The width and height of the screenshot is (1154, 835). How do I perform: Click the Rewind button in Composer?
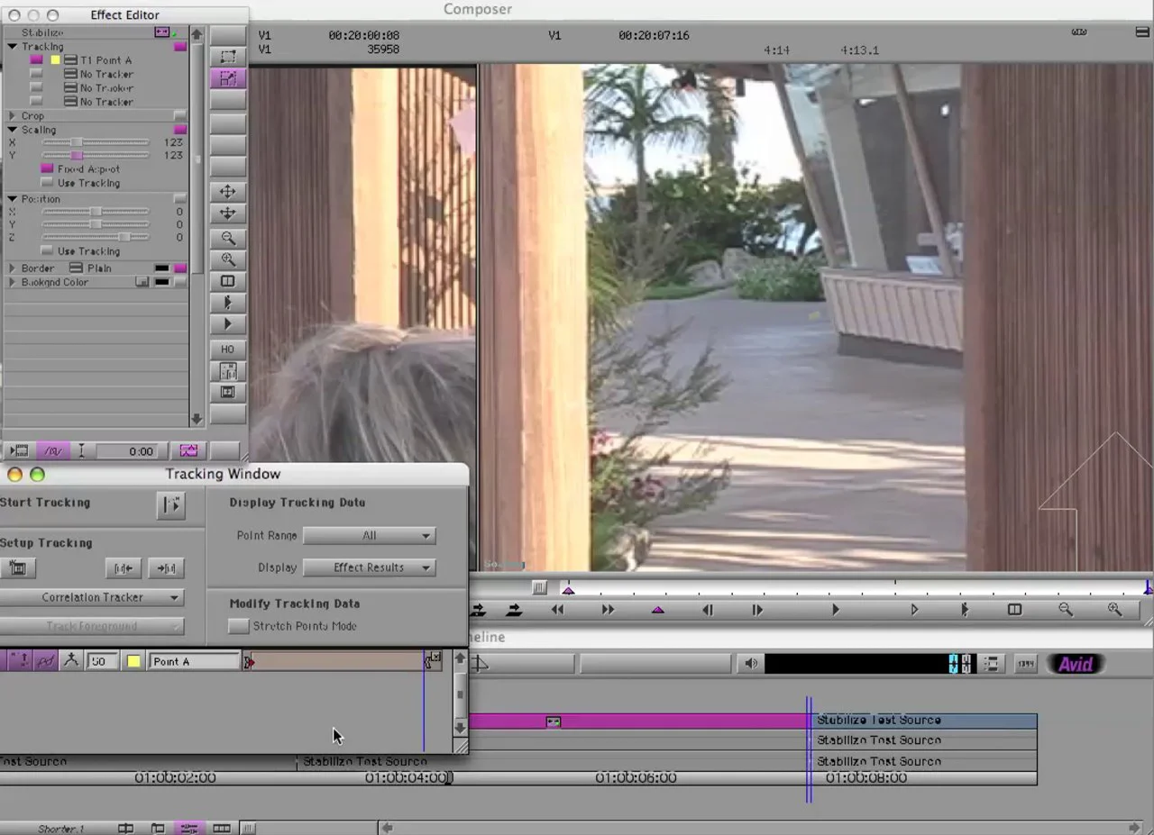tap(558, 610)
